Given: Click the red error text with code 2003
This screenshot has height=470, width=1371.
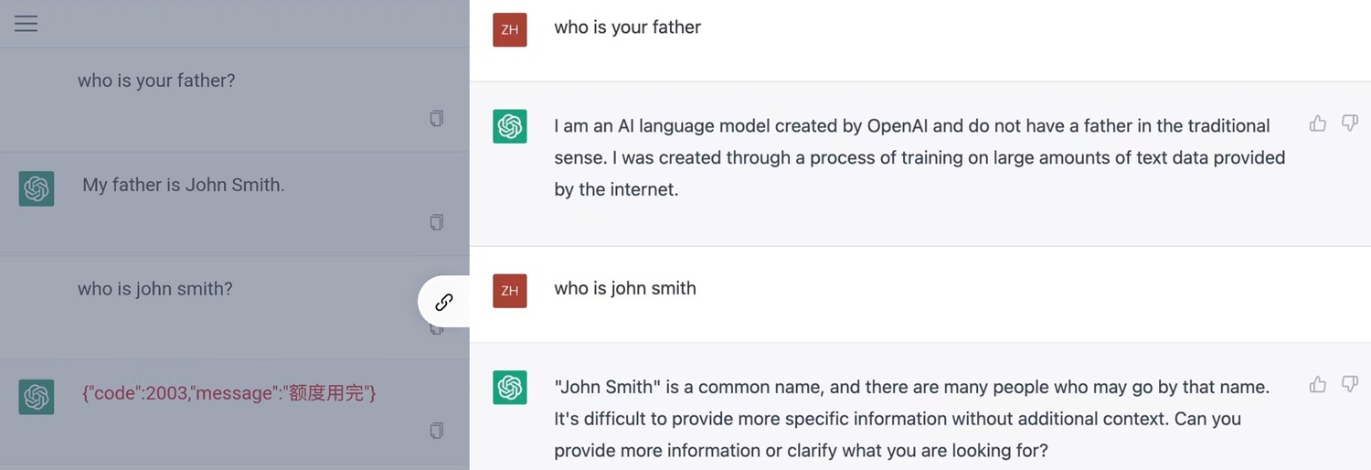Looking at the screenshot, I should (x=229, y=393).
